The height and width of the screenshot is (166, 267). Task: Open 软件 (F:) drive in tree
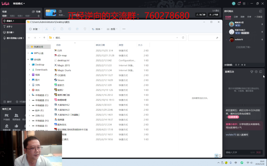tap(39, 110)
